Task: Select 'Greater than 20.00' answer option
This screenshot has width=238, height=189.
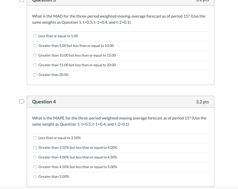Action: (x=35, y=75)
